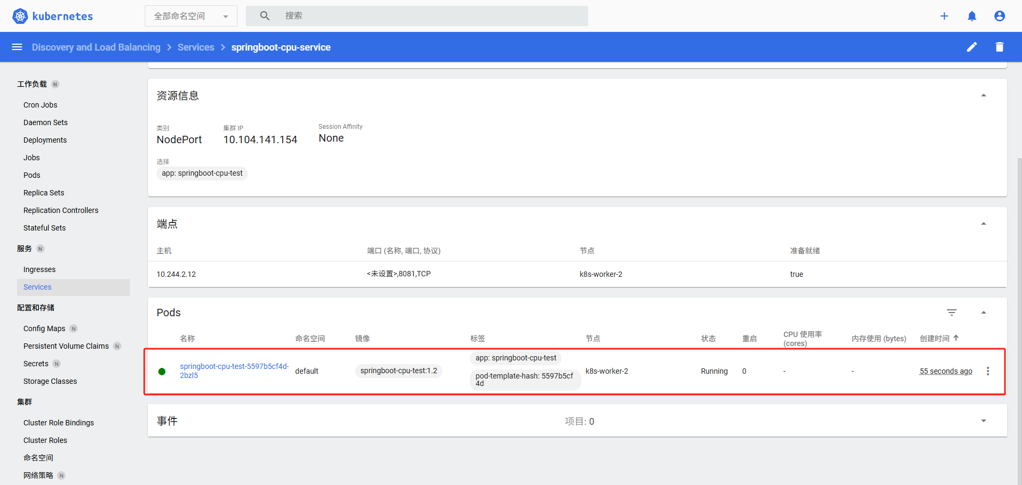
Task: Click the 服务 section heading
Action: 24,249
